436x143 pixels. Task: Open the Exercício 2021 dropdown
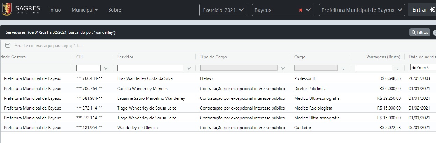coord(223,10)
